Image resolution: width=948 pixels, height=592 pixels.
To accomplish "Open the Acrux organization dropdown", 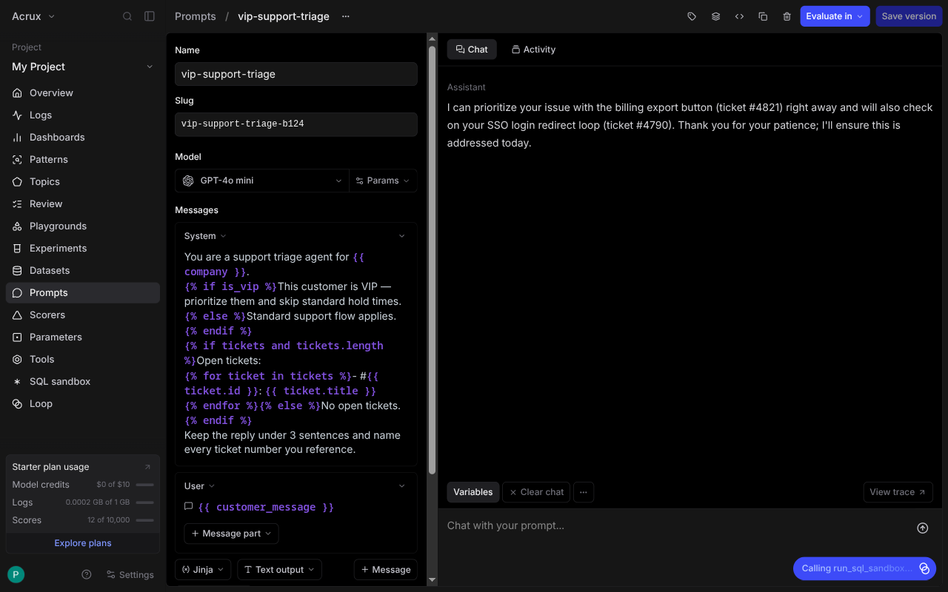I will point(34,16).
